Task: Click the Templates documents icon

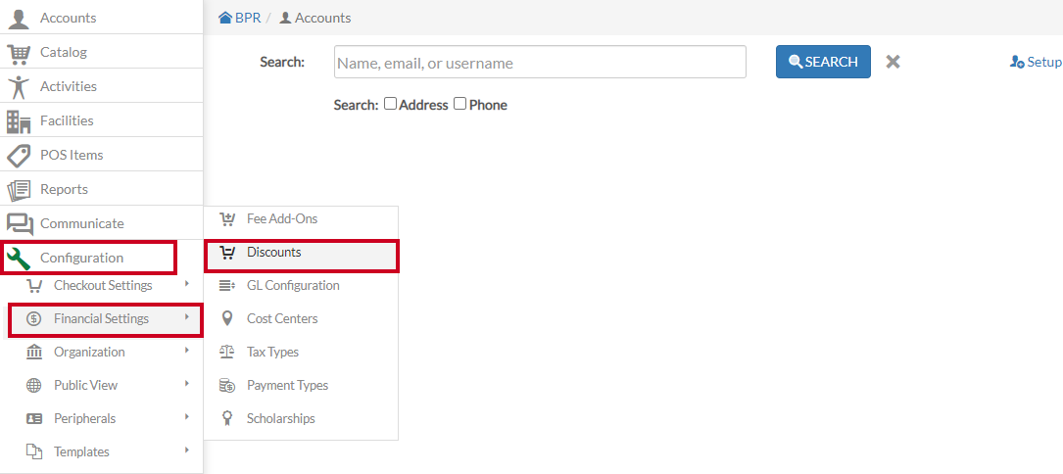Action: click(x=33, y=450)
